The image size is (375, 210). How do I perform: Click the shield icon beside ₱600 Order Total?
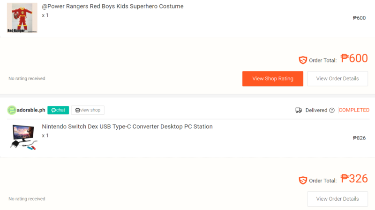(x=303, y=60)
